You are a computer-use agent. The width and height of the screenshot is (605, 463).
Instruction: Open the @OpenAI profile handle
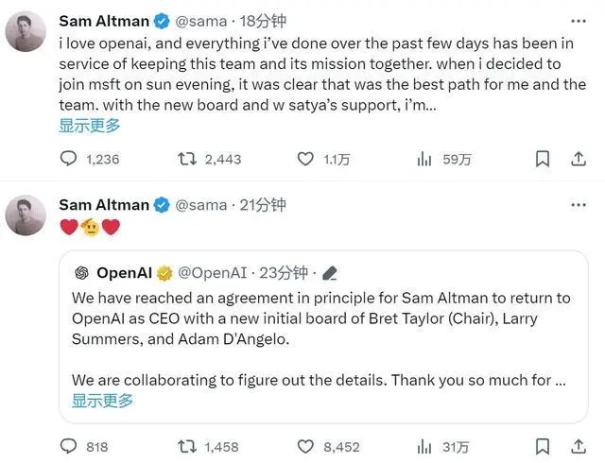(214, 273)
